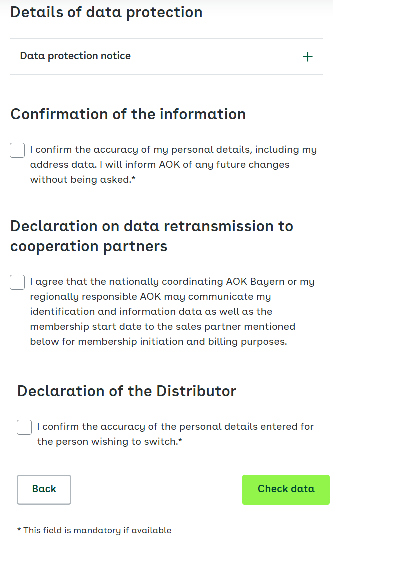The image size is (399, 568).
Task: Click the 'cooperation partners' heading line
Action: pos(89,247)
